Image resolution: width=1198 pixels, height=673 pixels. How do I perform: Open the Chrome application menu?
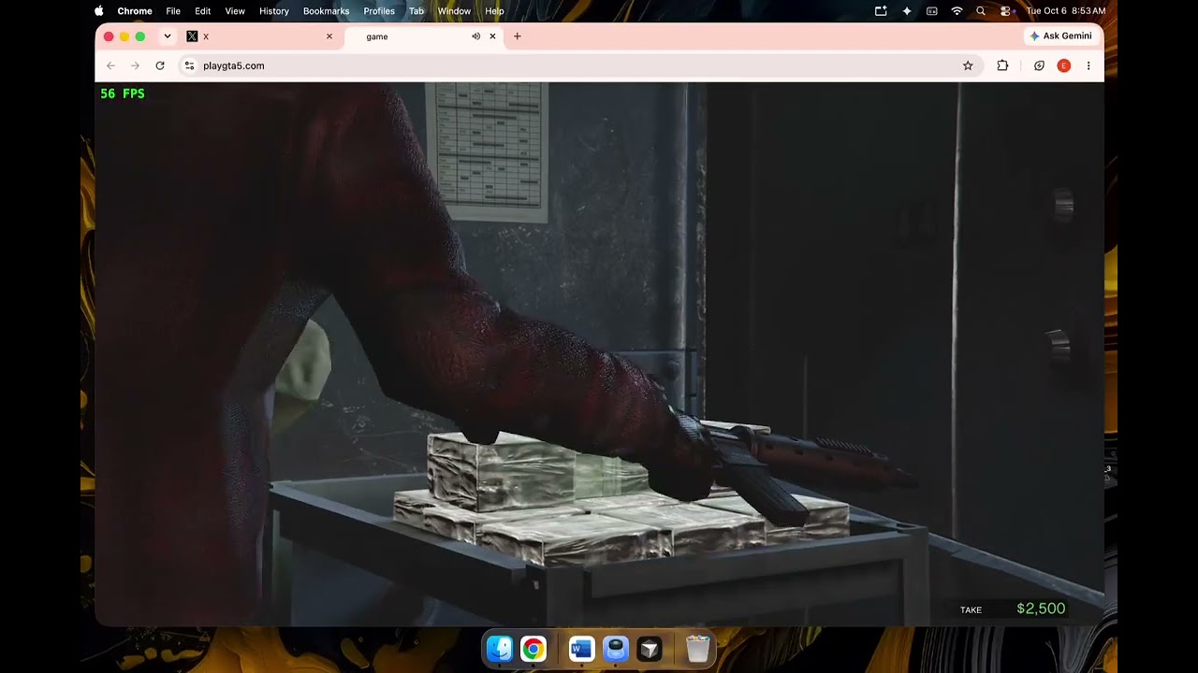click(x=135, y=11)
